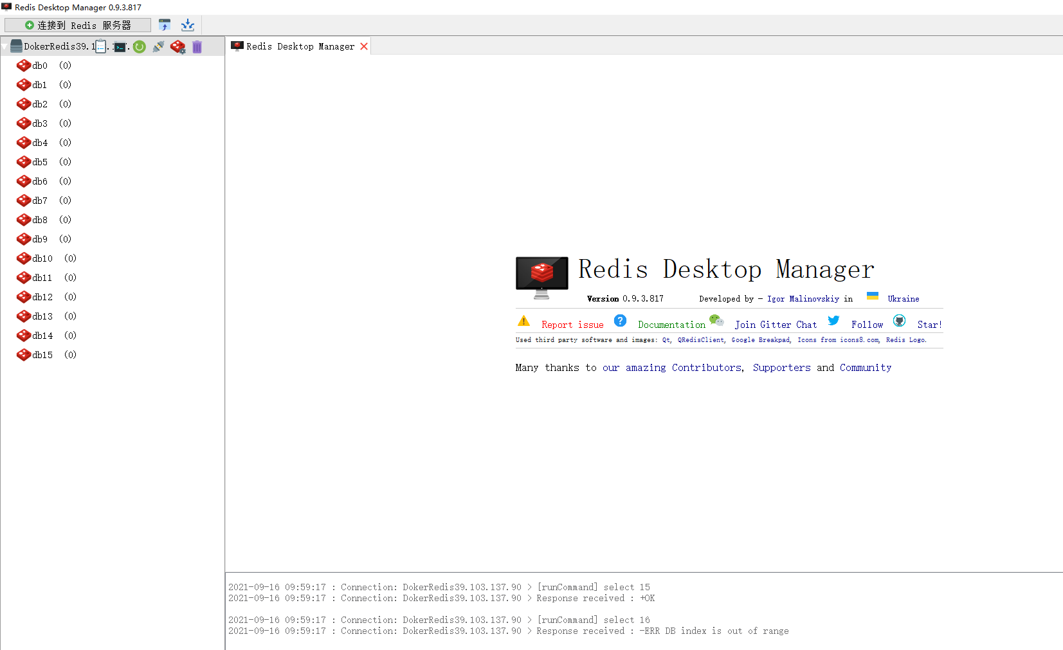Open the Community link

pyautogui.click(x=866, y=368)
